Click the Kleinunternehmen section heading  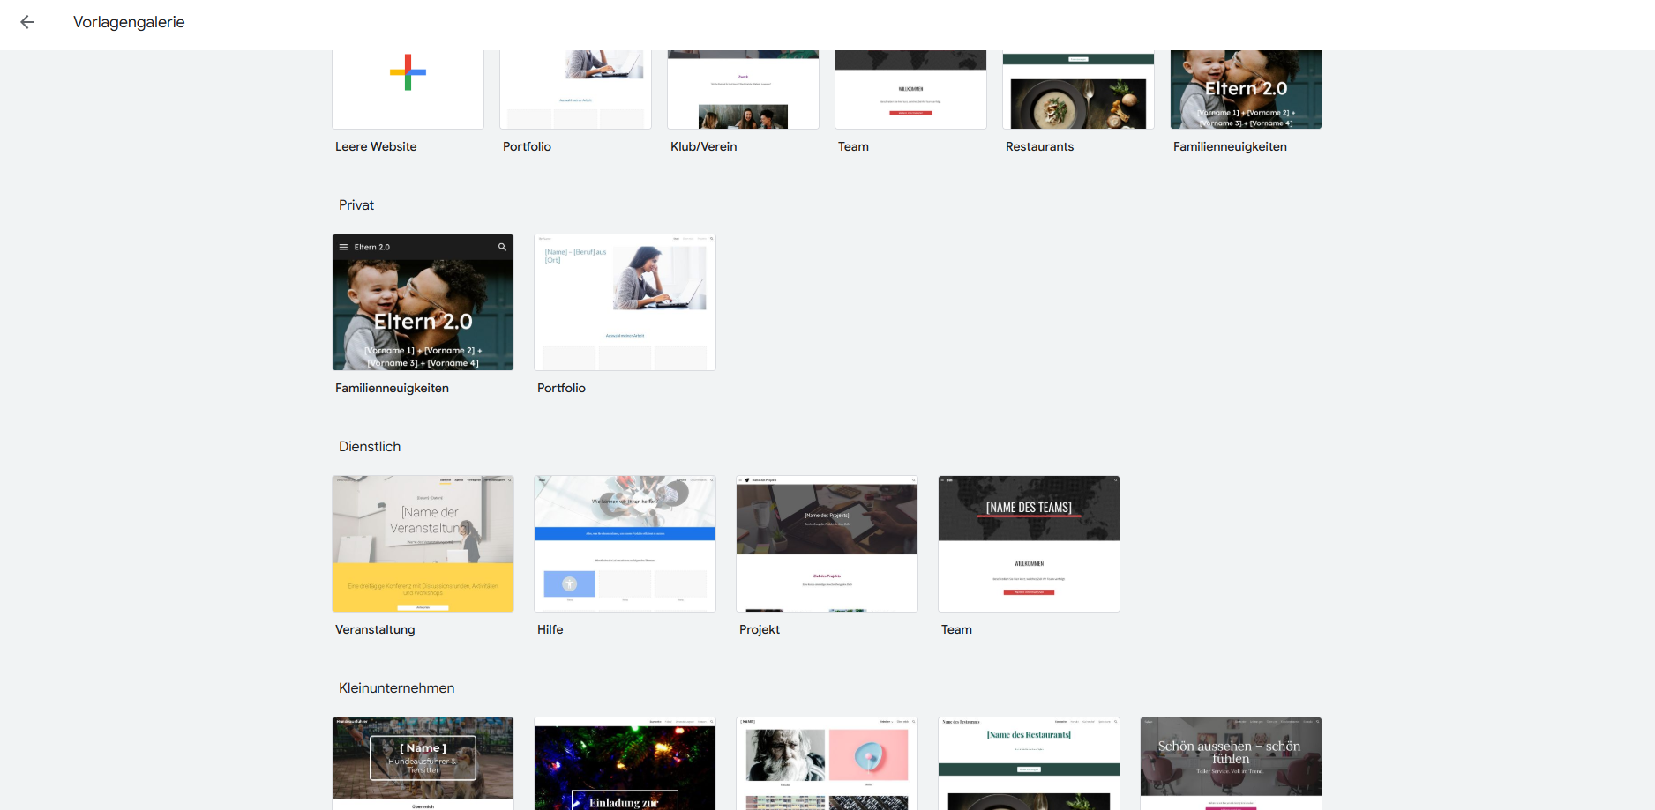coord(397,688)
